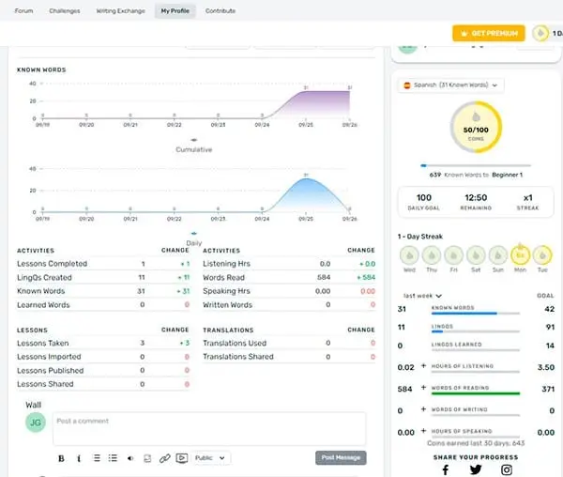The width and height of the screenshot is (563, 477).
Task: Click the Lessons Completed row
Action: click(103, 264)
